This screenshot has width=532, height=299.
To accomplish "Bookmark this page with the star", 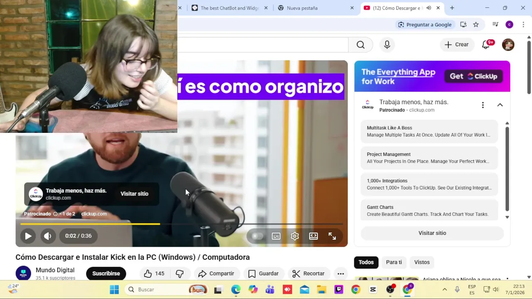I will tap(476, 25).
